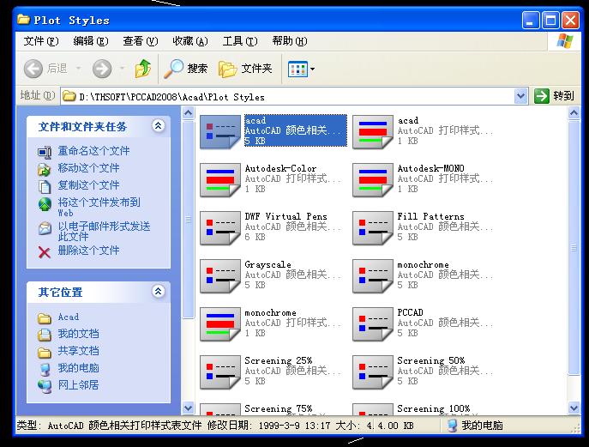589x447 pixels.
Task: Select the Autodesk-Color plot style icon
Action: (x=220, y=180)
